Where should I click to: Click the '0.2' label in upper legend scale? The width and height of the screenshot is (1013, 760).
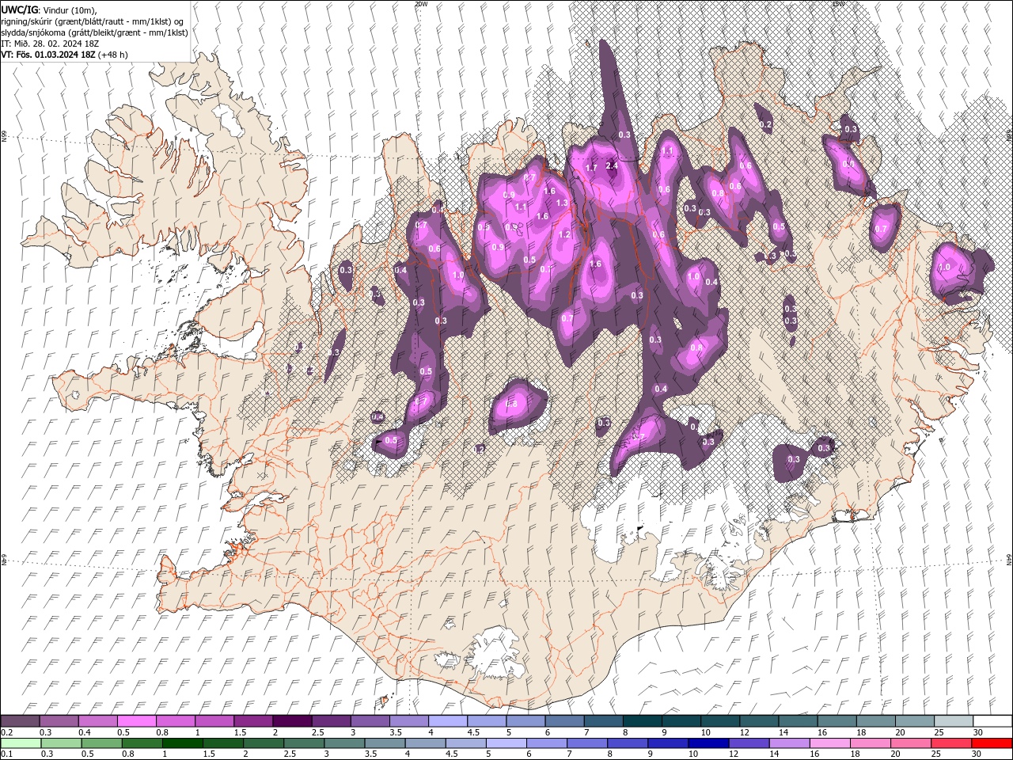6,732
